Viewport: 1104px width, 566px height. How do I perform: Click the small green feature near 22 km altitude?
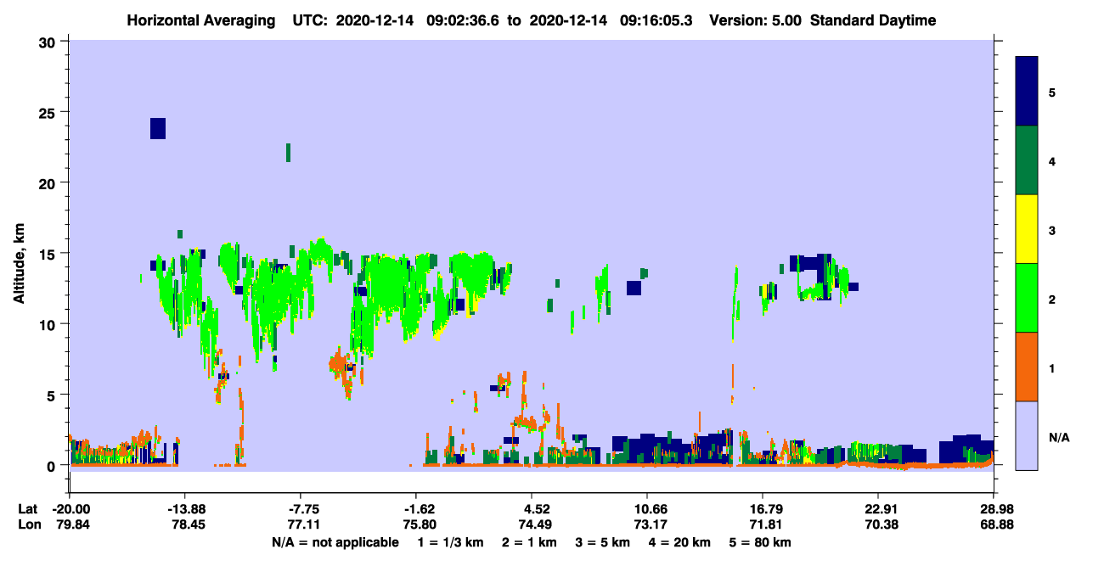[289, 153]
